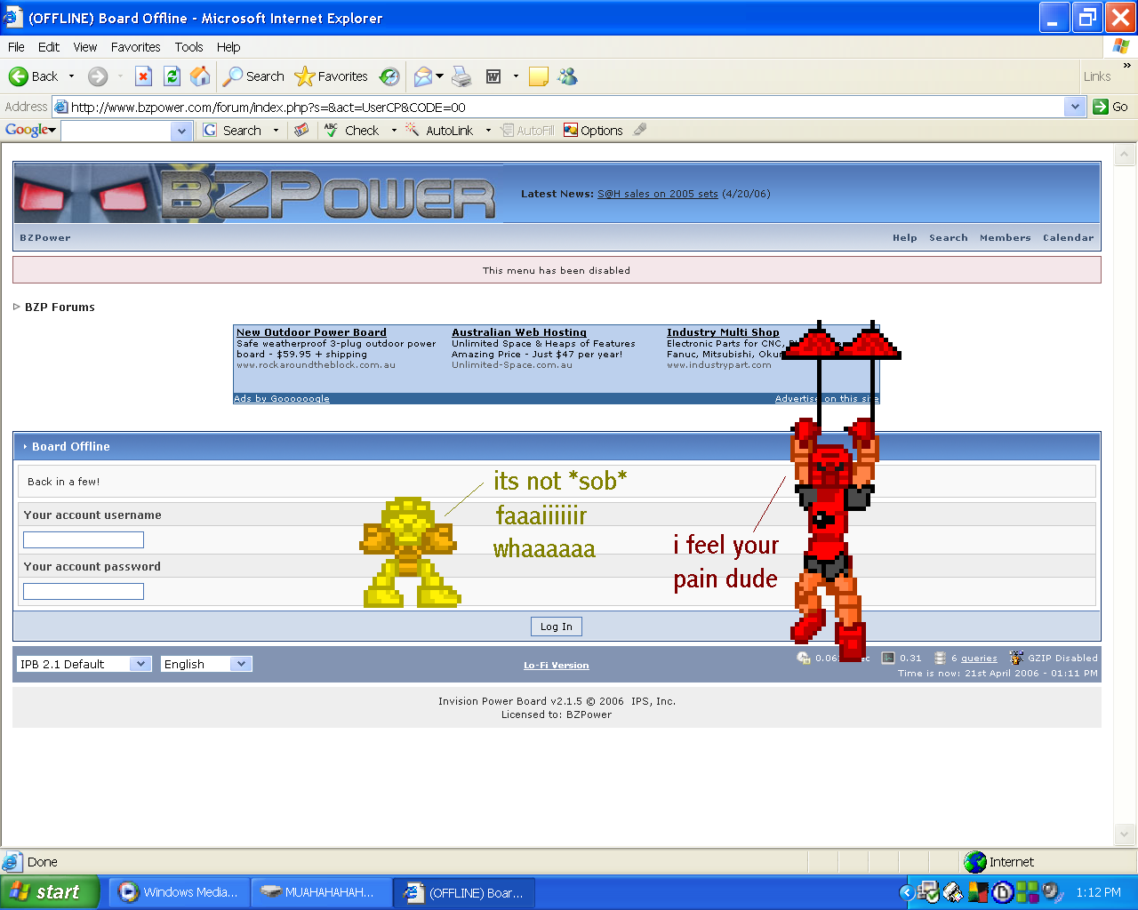
Task: Open the Mail icon in the toolbar
Action: (x=422, y=76)
